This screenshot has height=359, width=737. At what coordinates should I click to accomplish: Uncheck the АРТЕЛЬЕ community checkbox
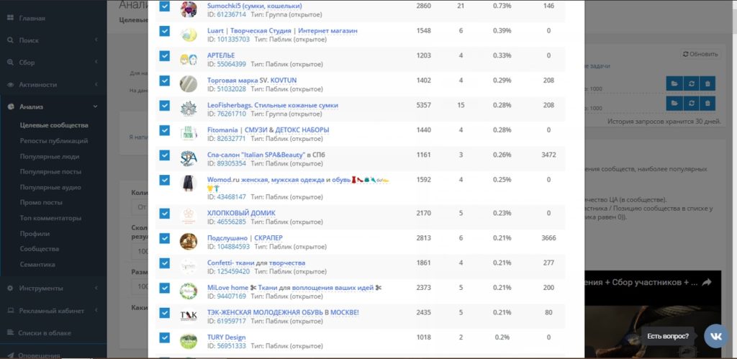(165, 56)
